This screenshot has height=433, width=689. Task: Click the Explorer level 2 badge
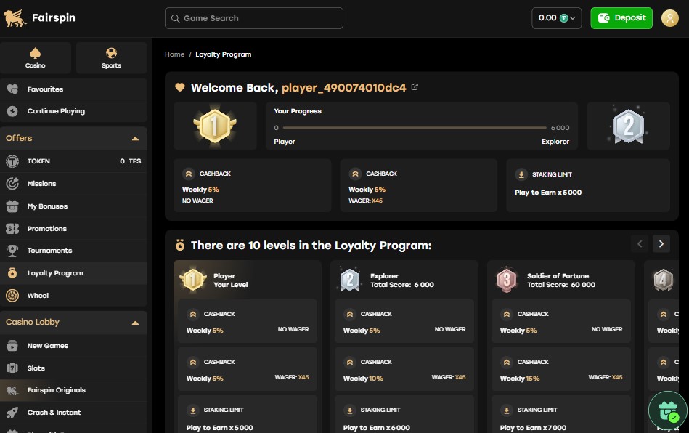(350, 280)
